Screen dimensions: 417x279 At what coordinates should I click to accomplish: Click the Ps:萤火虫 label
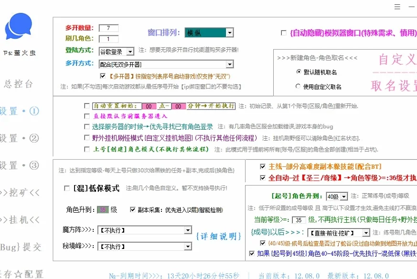point(20,53)
